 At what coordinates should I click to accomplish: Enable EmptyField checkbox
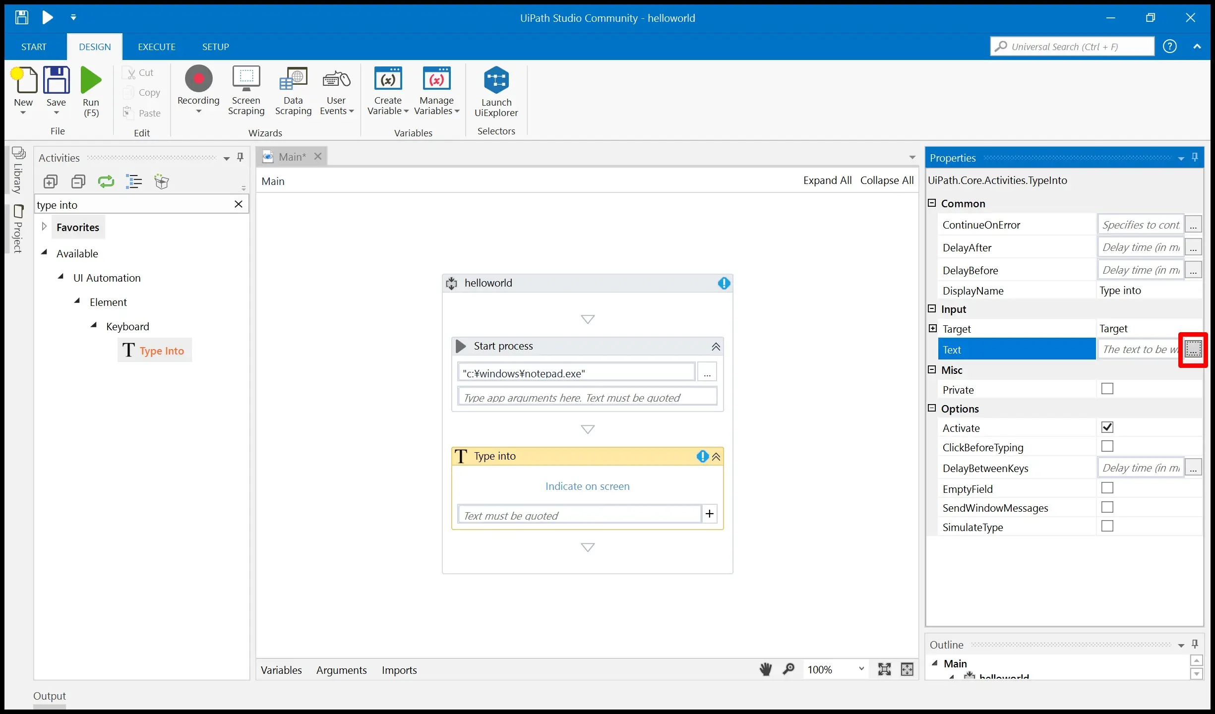pos(1107,488)
